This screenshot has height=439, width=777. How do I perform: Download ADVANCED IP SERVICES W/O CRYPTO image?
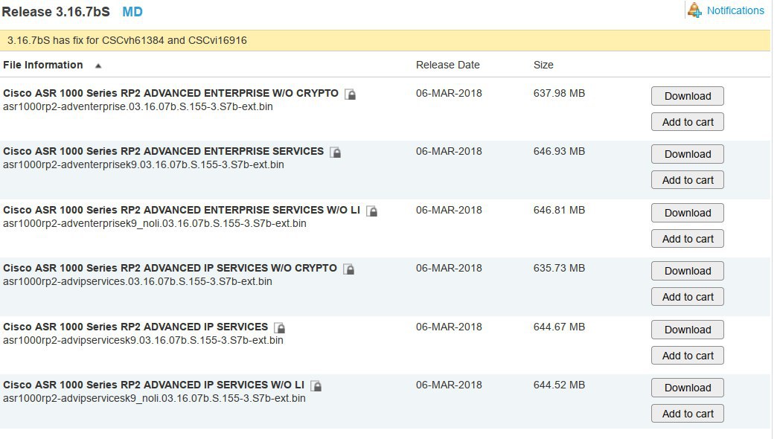click(x=687, y=271)
